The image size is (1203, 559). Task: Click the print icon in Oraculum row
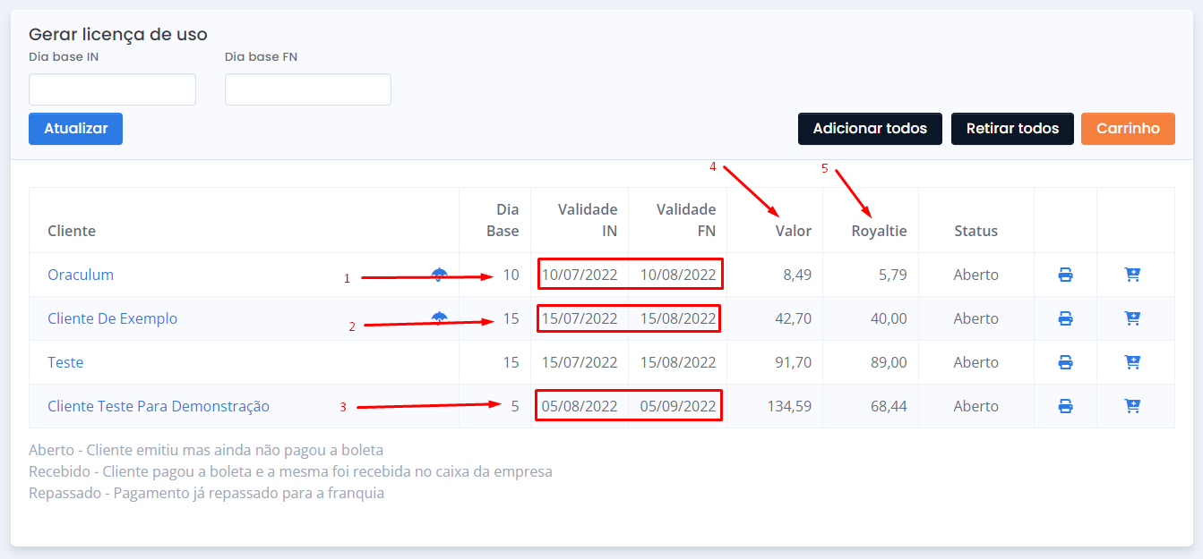tap(1065, 275)
